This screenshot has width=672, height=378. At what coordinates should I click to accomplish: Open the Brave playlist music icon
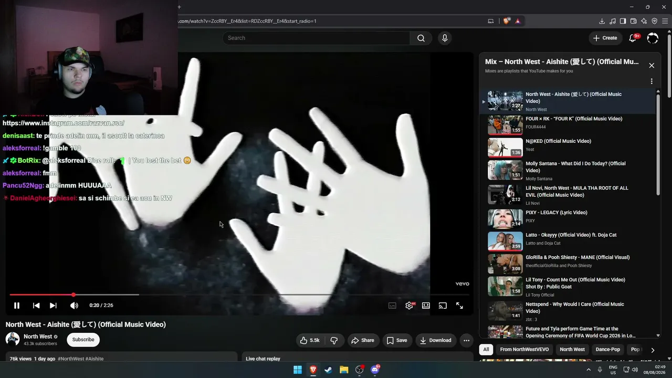[x=612, y=21]
